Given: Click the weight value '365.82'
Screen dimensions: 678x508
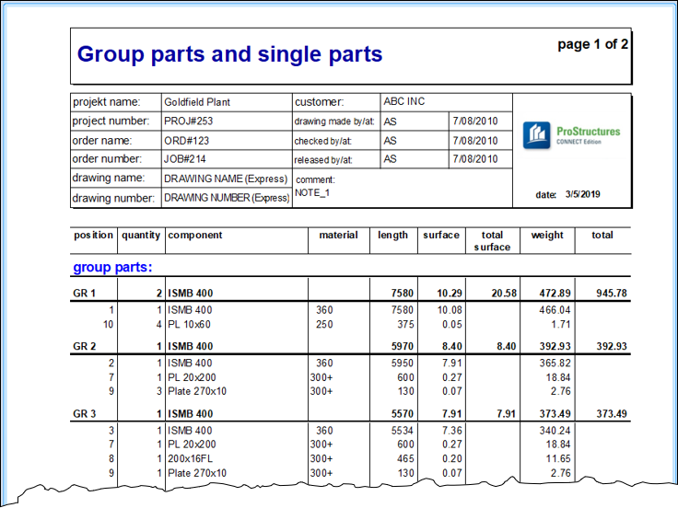Looking at the screenshot, I should tap(555, 364).
